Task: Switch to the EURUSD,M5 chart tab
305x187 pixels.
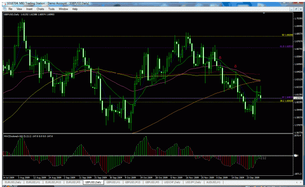Action: click(73, 182)
